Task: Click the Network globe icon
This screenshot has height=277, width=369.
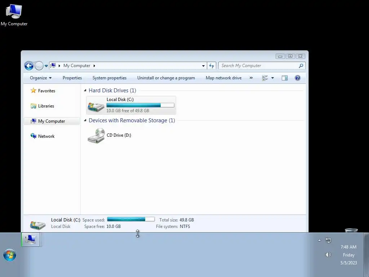Action: click(x=34, y=136)
